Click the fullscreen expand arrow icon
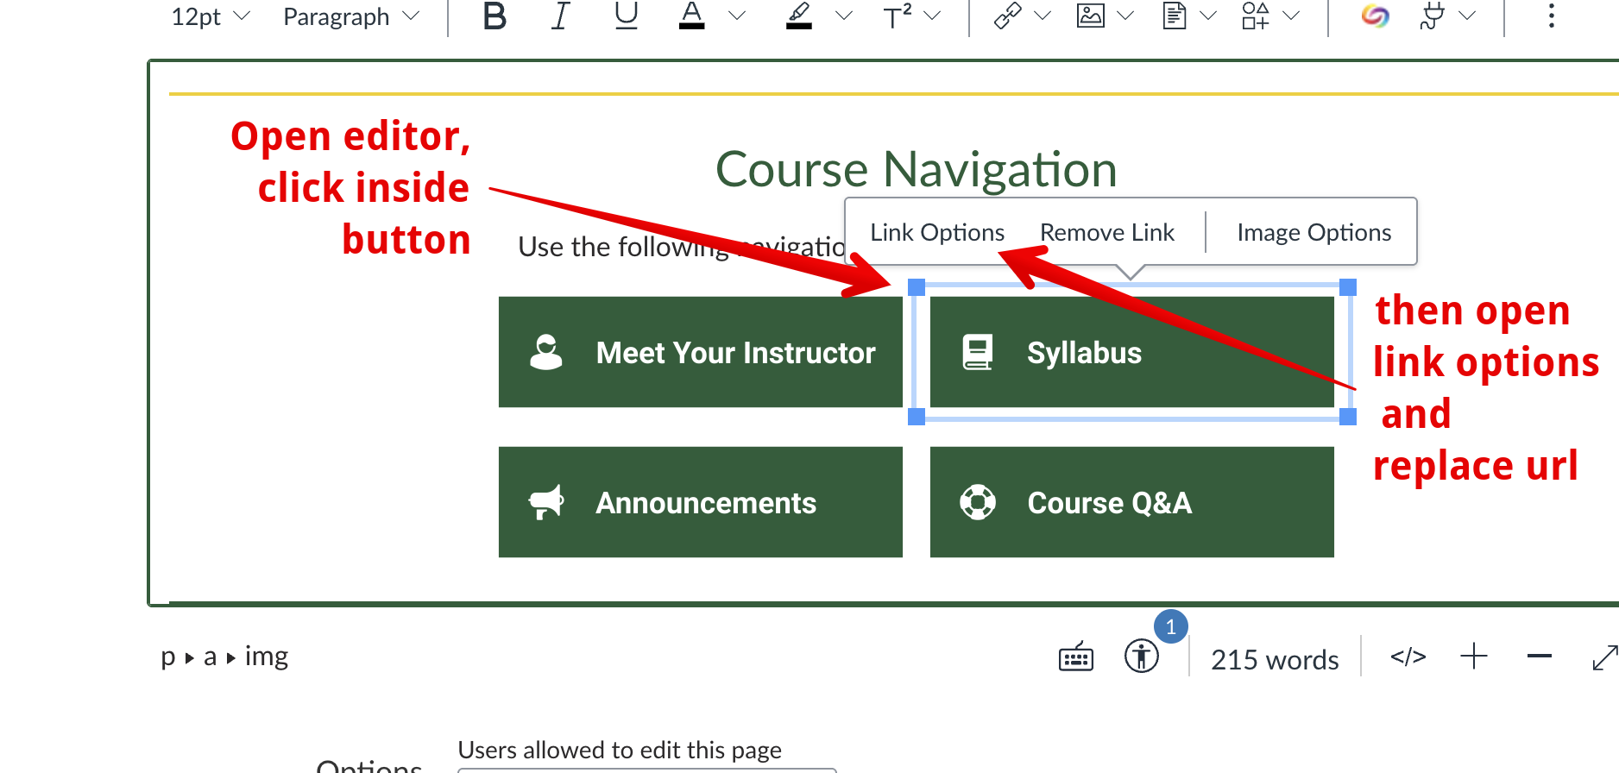 [x=1604, y=657]
